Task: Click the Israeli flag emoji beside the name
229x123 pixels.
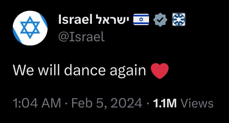Action: [141, 20]
